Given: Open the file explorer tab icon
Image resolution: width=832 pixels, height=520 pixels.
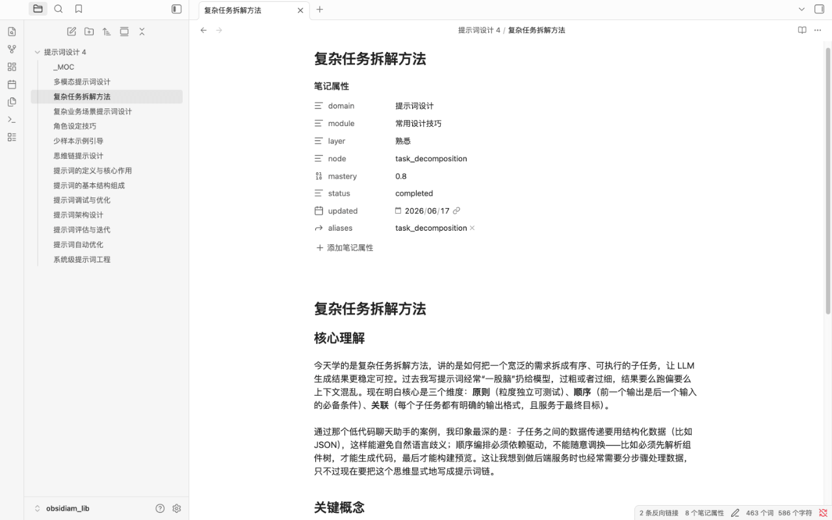Looking at the screenshot, I should 38,9.
